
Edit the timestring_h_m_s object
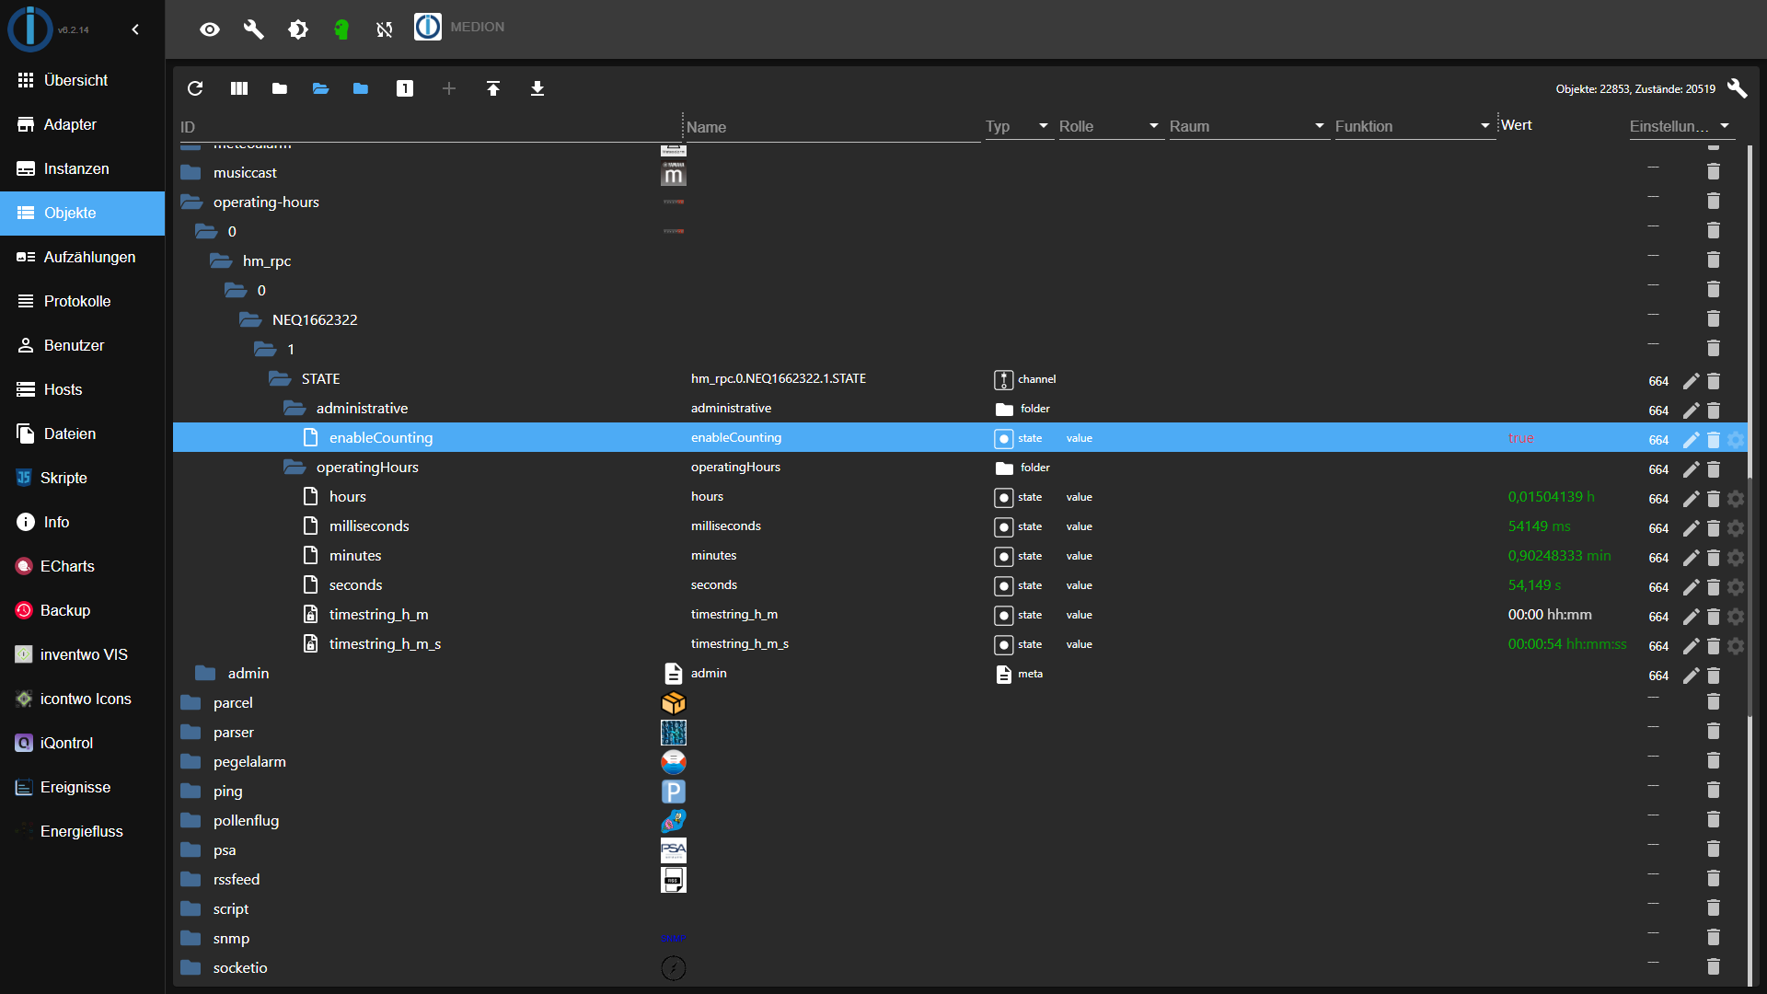point(1692,645)
